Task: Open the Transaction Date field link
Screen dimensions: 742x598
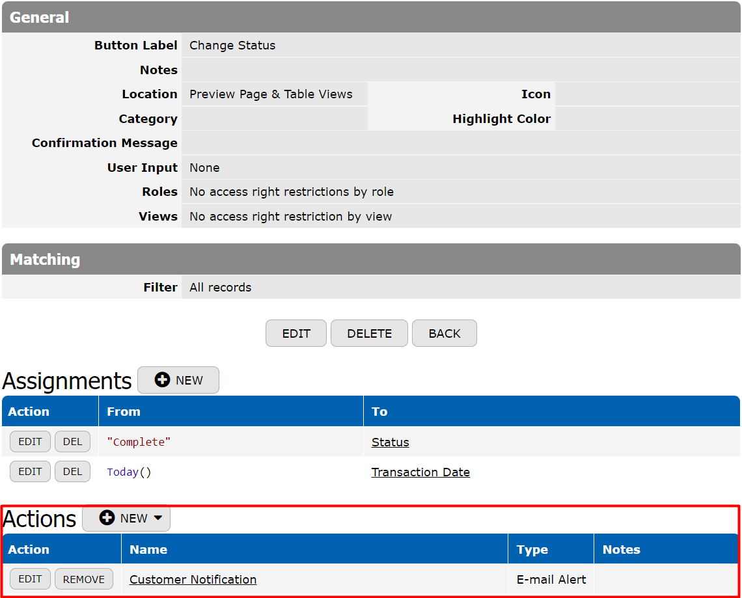Action: click(x=420, y=472)
